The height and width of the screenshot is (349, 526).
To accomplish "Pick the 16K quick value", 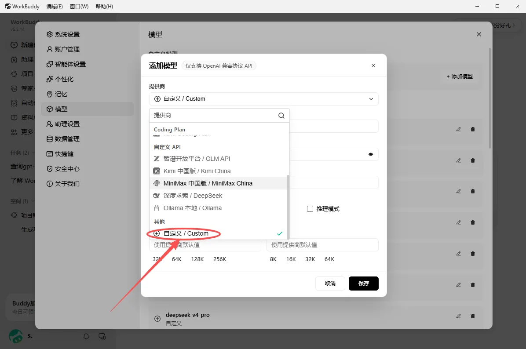I will (x=291, y=259).
